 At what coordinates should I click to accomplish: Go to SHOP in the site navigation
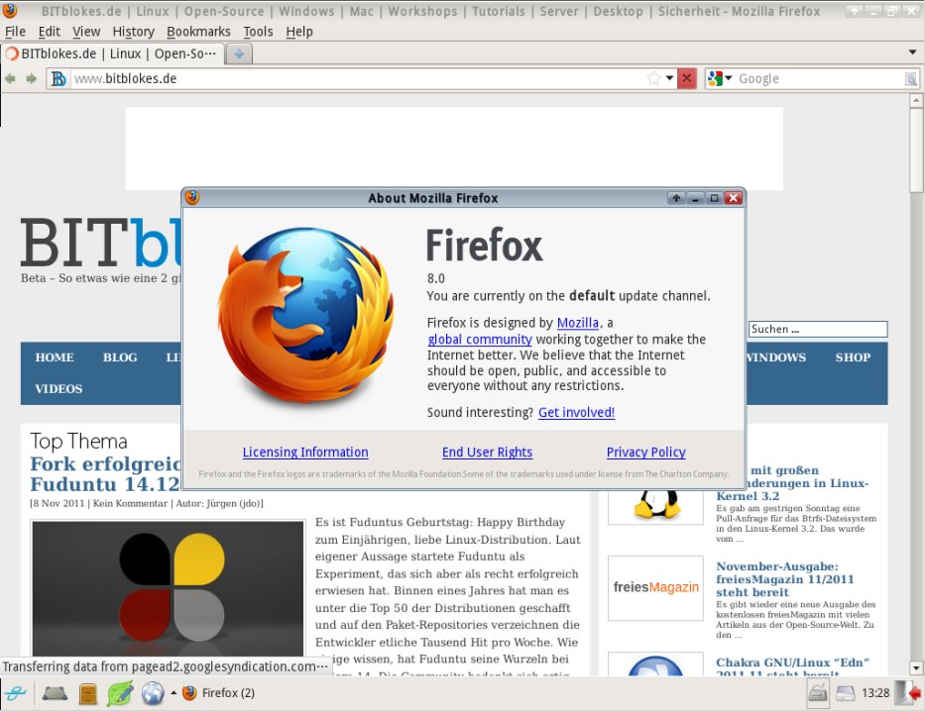(x=853, y=357)
